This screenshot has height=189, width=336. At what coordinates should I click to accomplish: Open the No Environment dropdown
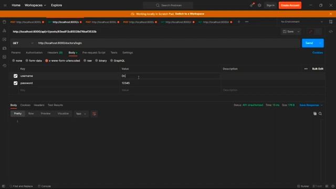[302, 22]
